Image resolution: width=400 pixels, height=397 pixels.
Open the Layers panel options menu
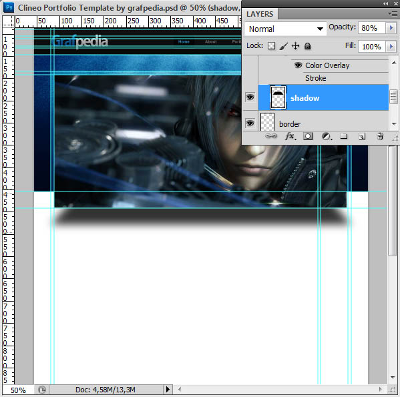pos(393,14)
